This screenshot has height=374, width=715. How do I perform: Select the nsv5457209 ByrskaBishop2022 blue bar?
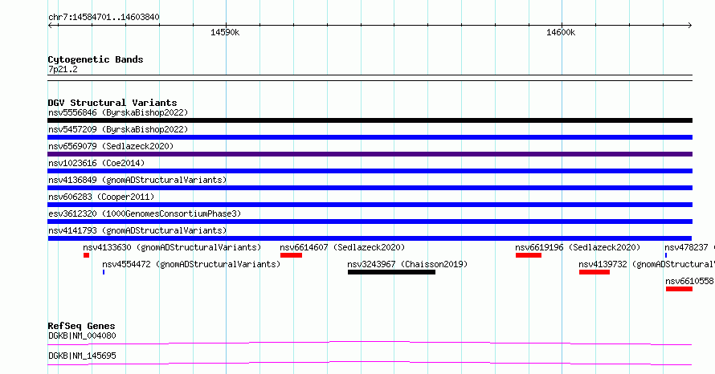click(370, 137)
